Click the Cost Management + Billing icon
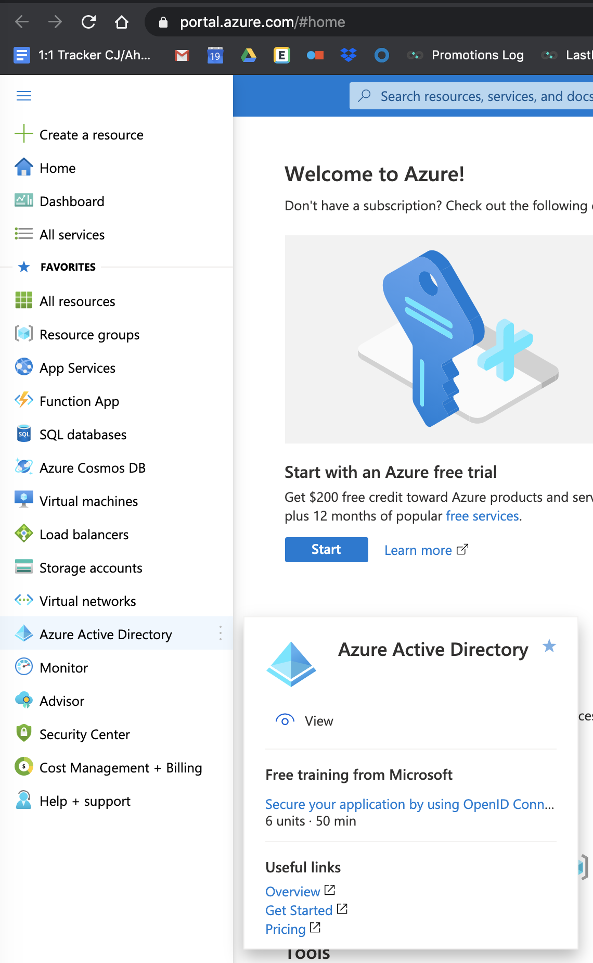This screenshot has height=963, width=593. pyautogui.click(x=24, y=767)
